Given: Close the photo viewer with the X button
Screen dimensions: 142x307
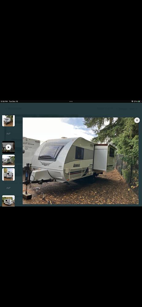Looking at the screenshot, I should click(x=137, y=120).
